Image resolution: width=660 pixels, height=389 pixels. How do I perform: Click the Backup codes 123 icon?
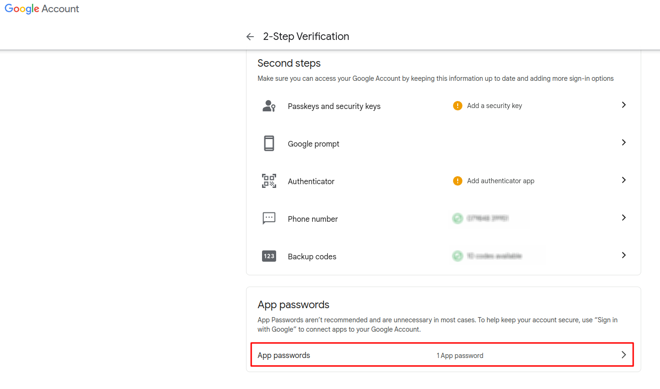(269, 256)
